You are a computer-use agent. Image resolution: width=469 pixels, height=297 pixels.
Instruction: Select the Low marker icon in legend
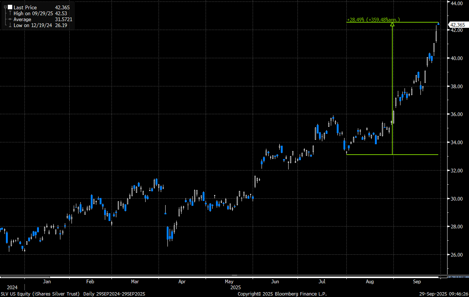tap(10, 25)
